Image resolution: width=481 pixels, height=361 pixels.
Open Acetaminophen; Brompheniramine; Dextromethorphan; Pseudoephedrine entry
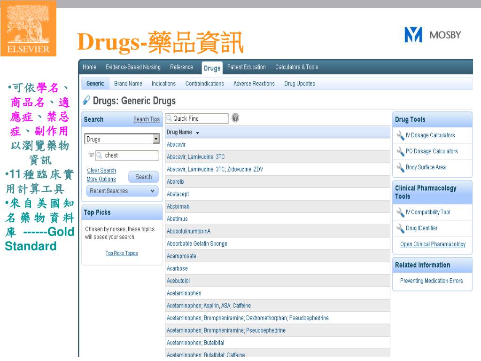point(248,318)
